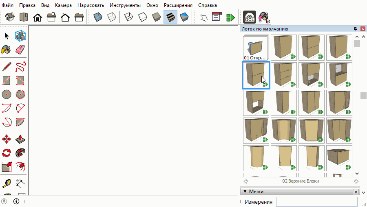Choose the Circle tool
367x207 pixels.
tap(6, 94)
